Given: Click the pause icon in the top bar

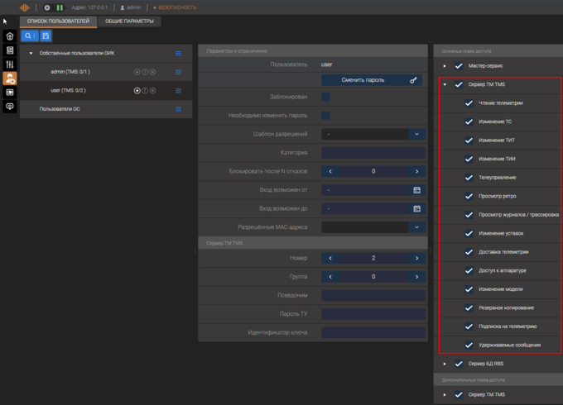Looking at the screenshot, I should (x=60, y=7).
